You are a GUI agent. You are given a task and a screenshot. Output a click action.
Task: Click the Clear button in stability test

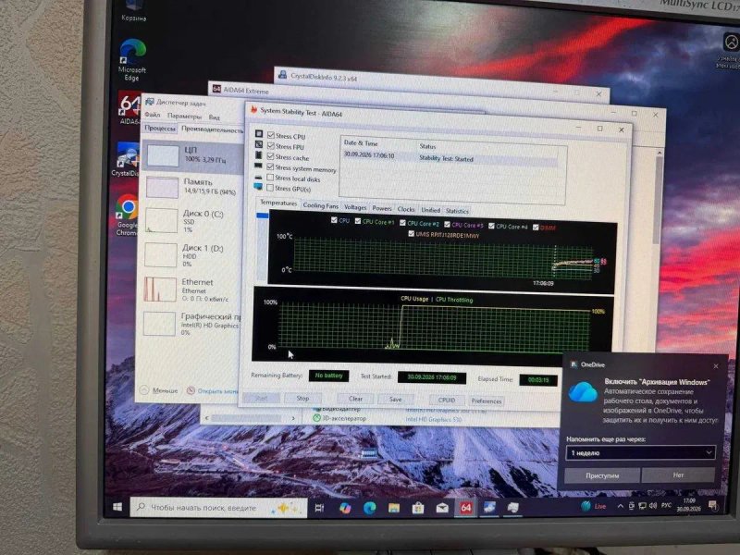point(355,399)
